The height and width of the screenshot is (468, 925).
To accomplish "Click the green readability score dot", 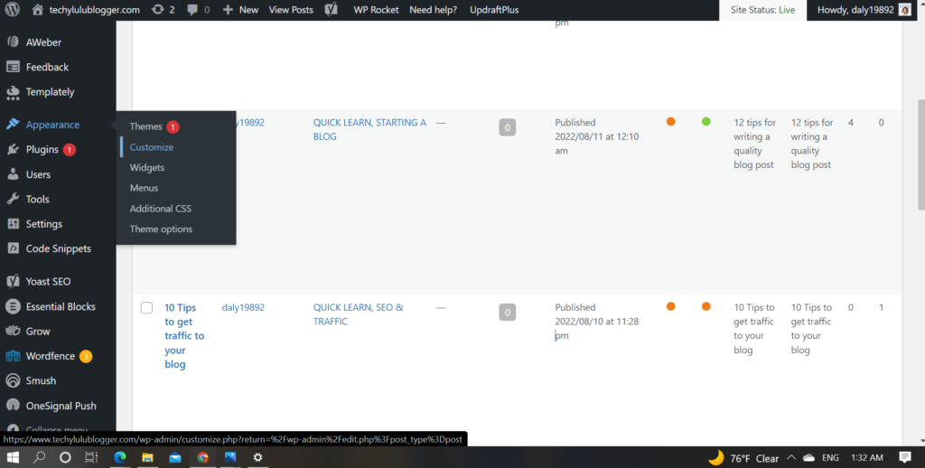I will coord(705,122).
